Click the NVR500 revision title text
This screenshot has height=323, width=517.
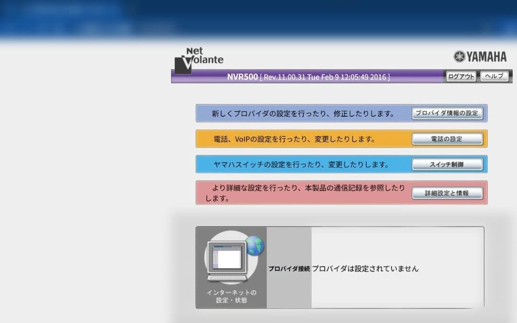[308, 77]
